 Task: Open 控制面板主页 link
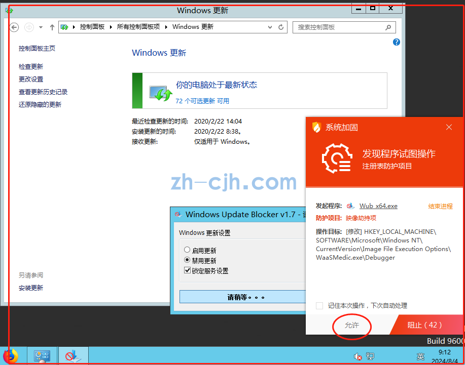pyautogui.click(x=37, y=49)
